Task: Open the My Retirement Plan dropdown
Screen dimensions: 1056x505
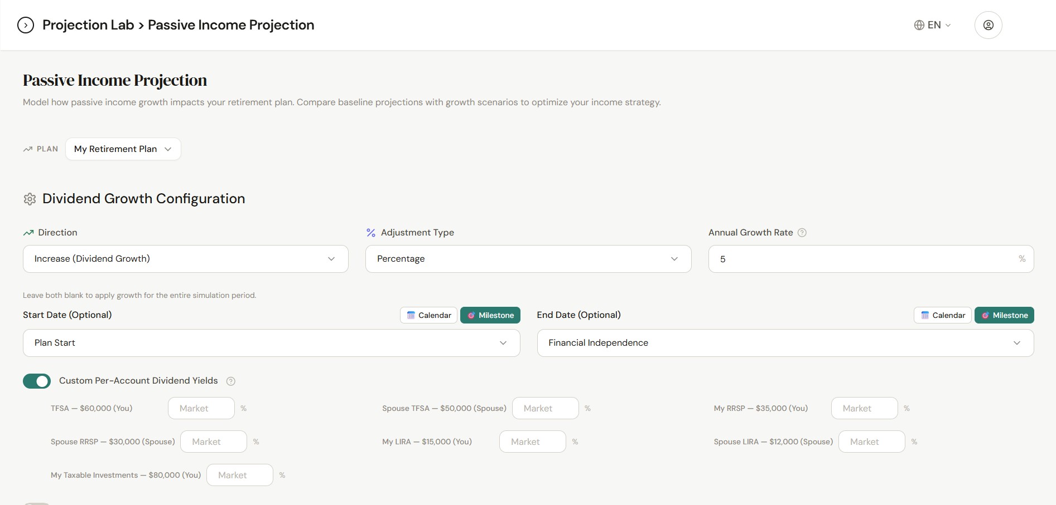Action: tap(123, 149)
